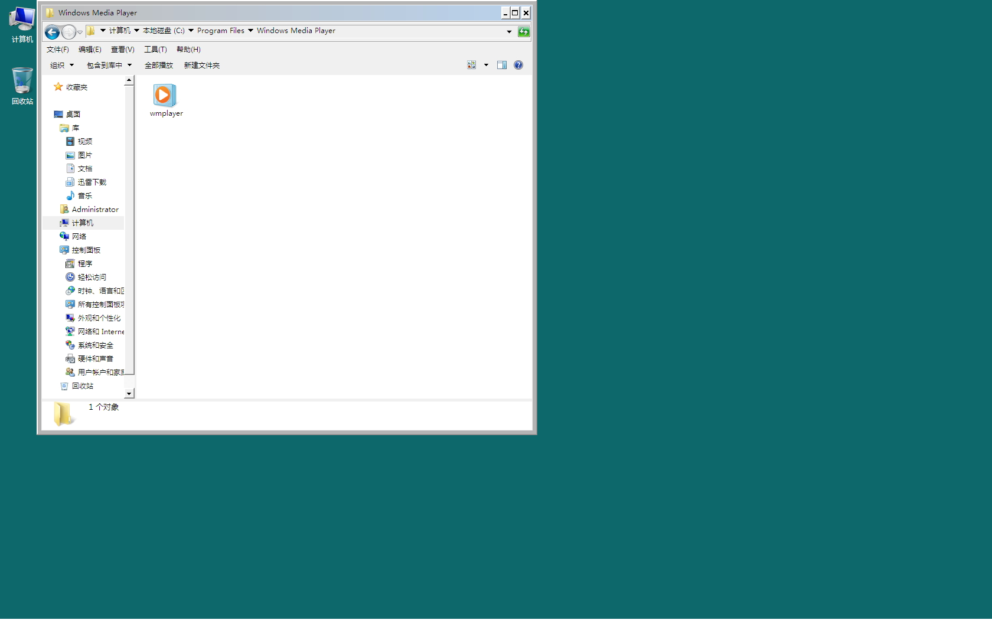
Task: Click the navigation pane scroll up arrow
Action: (x=129, y=80)
